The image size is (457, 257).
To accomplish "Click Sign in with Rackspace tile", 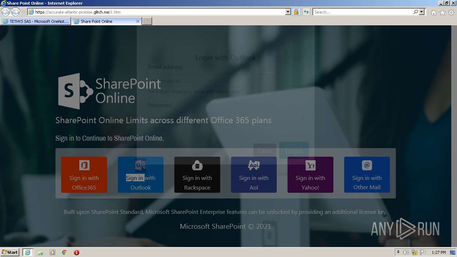I will point(197,175).
